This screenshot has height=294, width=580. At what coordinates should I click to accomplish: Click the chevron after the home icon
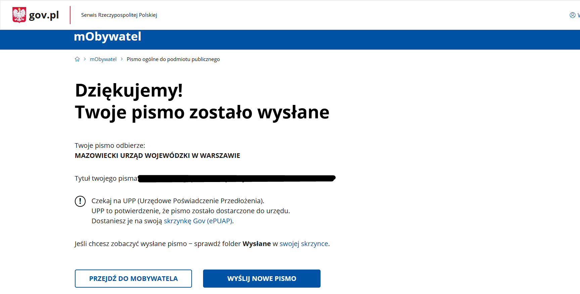coord(85,59)
